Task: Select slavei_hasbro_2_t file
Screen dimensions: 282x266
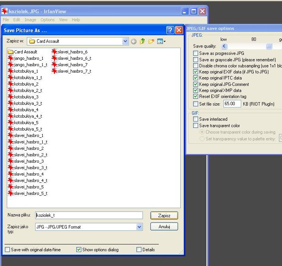Action: tap(28, 155)
